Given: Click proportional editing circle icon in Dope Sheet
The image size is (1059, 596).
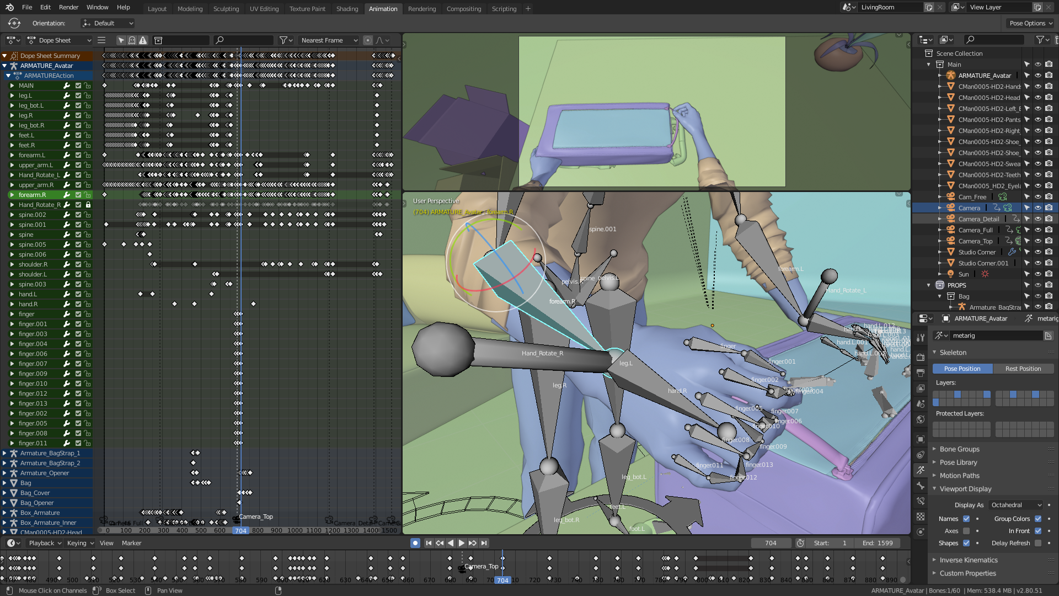Looking at the screenshot, I should click(368, 40).
